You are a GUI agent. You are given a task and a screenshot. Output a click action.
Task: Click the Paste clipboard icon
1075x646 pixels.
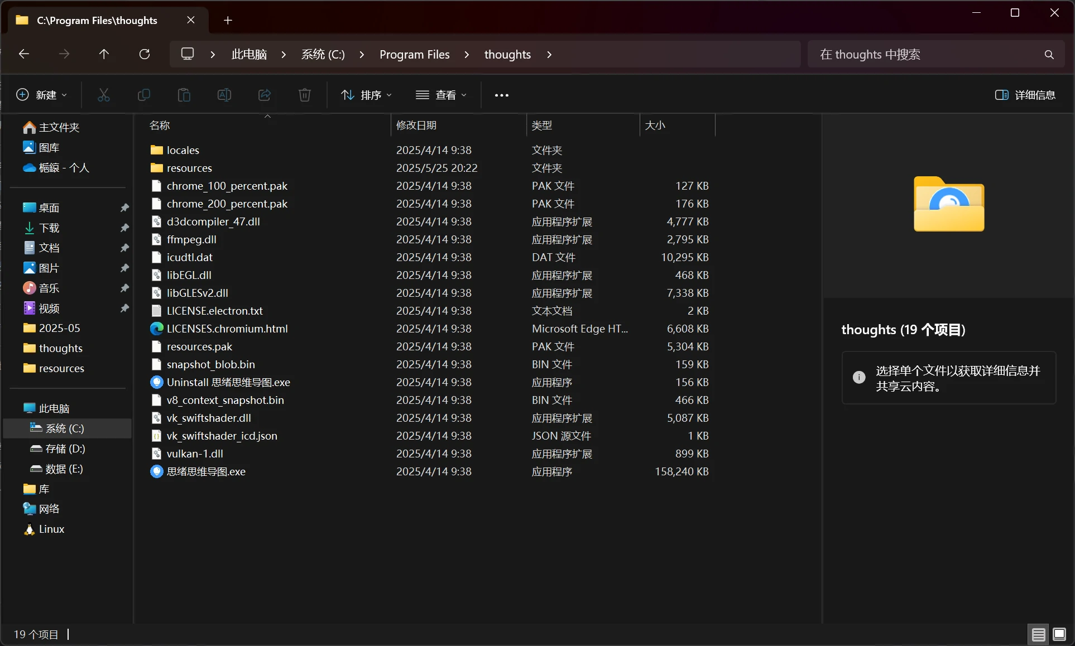pyautogui.click(x=184, y=95)
